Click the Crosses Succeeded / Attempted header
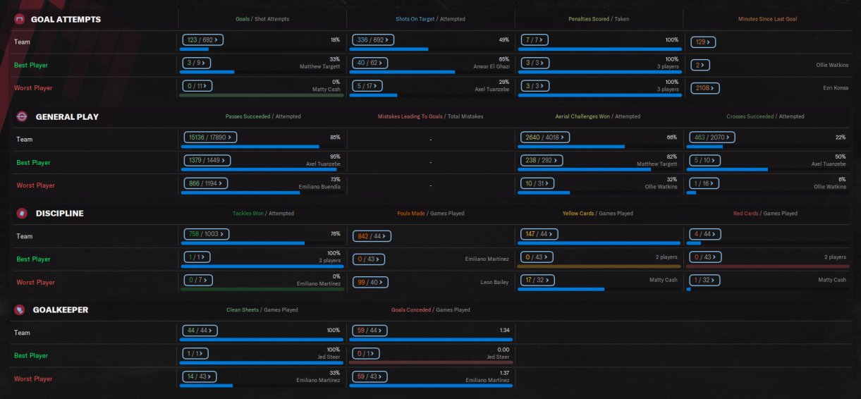 pyautogui.click(x=765, y=116)
